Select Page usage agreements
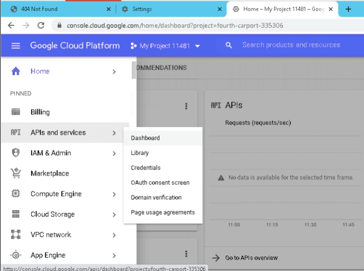This screenshot has height=271, width=364. [x=163, y=212]
